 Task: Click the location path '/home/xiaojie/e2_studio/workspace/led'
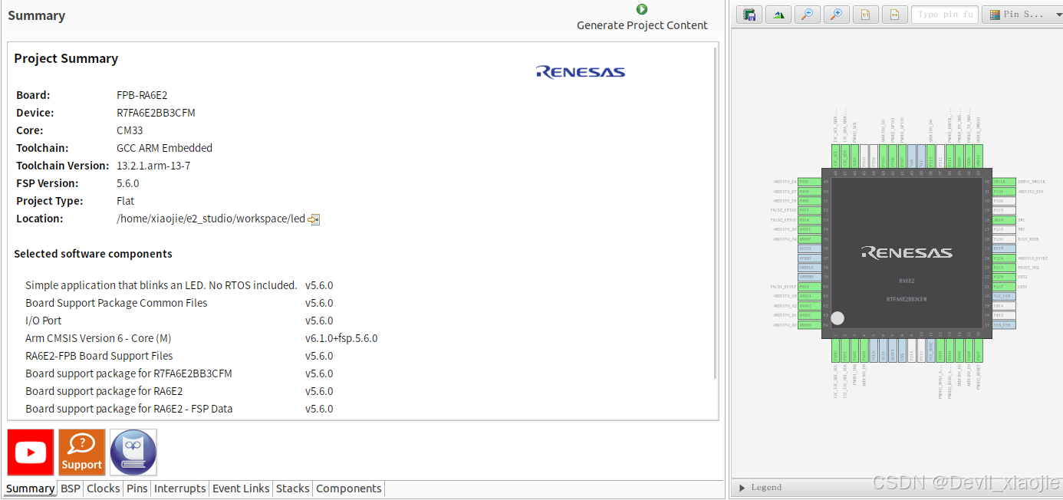(211, 219)
